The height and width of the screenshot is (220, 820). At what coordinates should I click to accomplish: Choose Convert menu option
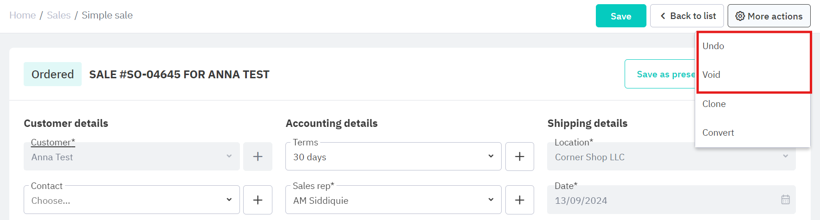pyautogui.click(x=718, y=132)
